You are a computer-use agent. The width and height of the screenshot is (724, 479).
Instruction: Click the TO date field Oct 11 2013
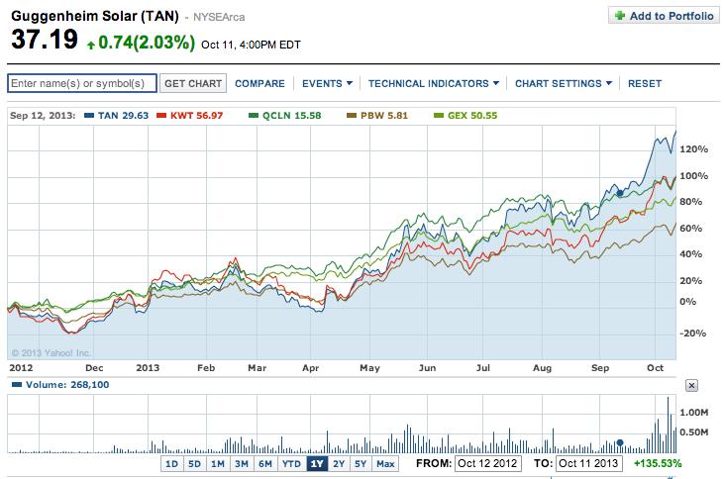[x=588, y=463]
